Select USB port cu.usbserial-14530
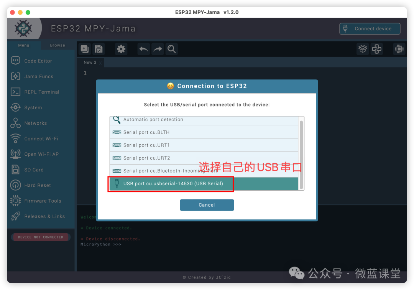 tap(204, 184)
